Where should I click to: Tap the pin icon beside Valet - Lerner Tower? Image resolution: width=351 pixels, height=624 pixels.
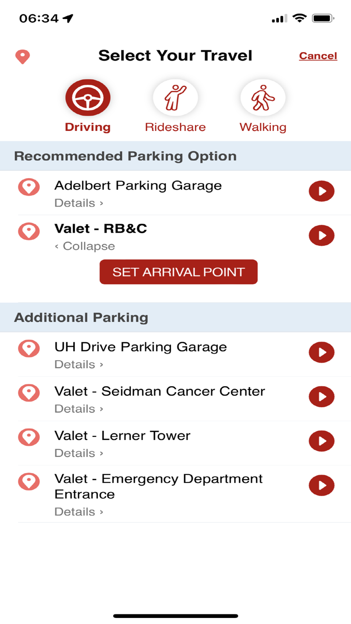pyautogui.click(x=29, y=437)
